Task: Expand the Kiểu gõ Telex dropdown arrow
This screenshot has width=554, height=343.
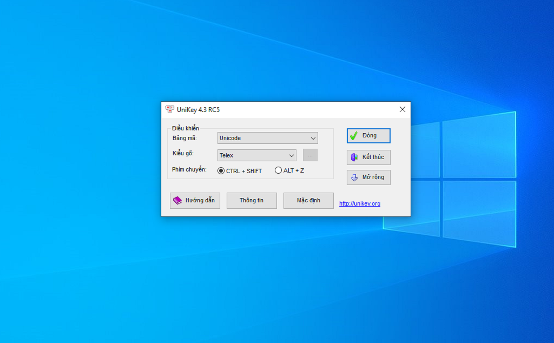Action: (291, 156)
